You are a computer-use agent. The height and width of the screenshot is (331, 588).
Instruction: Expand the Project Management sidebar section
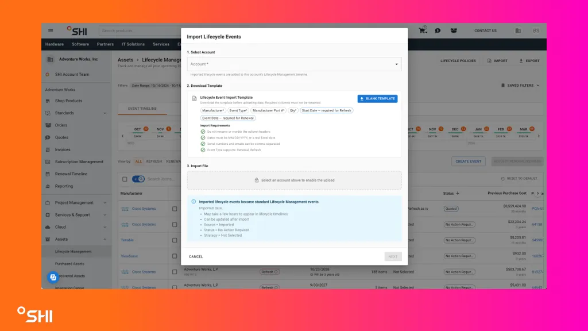coord(105,203)
